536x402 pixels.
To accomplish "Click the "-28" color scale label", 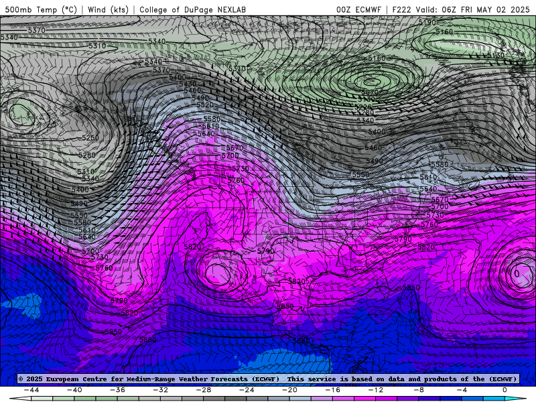I will [x=204, y=390].
